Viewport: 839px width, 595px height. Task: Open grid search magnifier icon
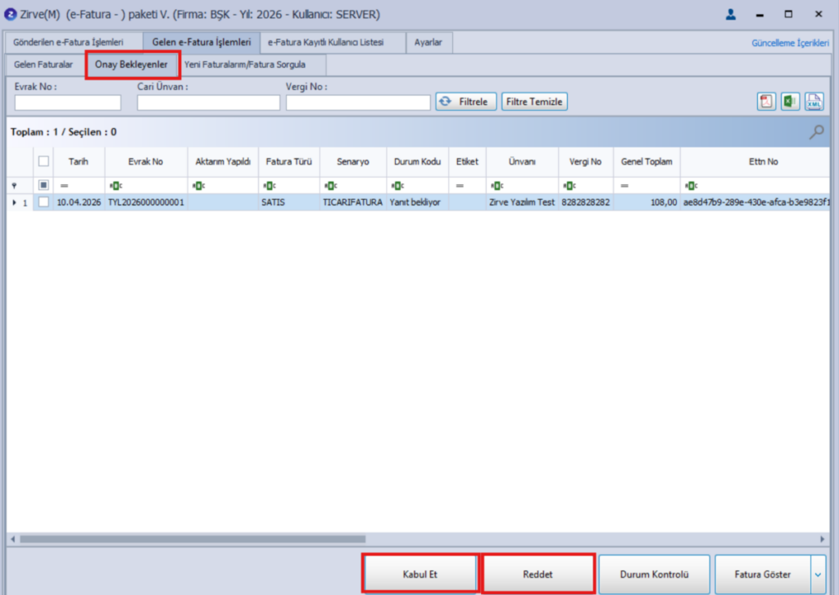click(817, 132)
